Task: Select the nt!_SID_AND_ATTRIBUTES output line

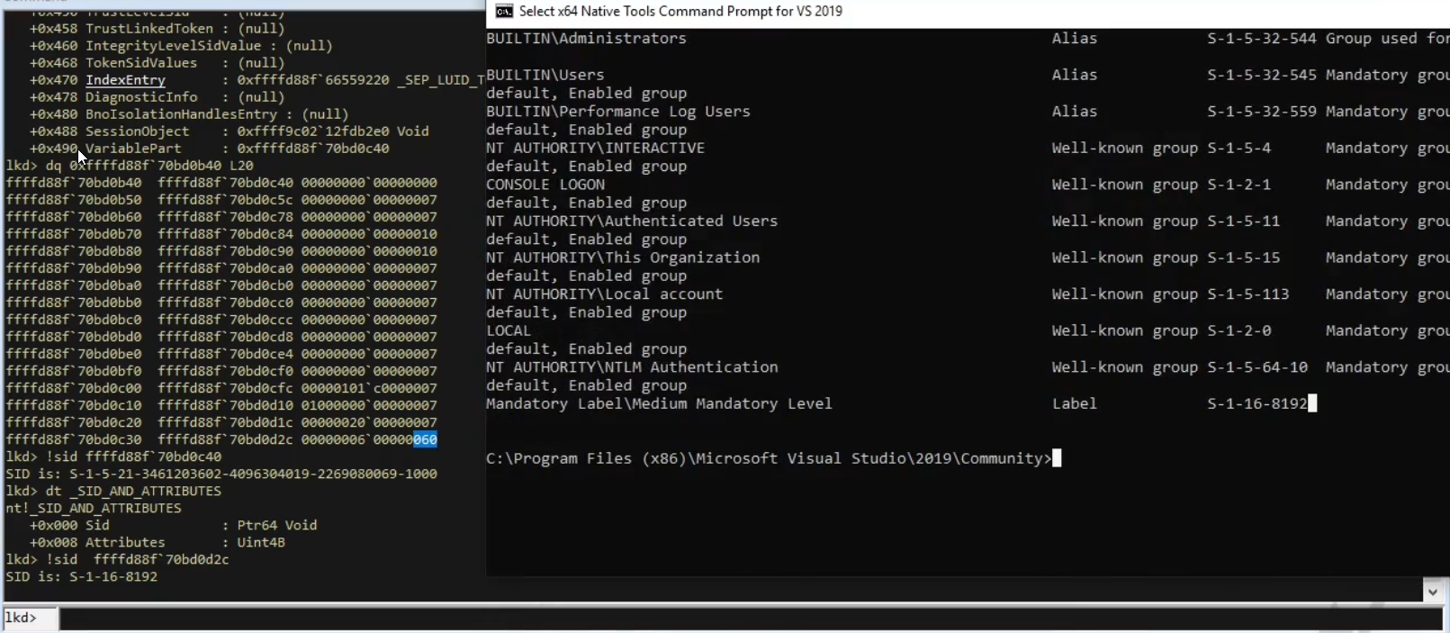Action: pos(94,508)
